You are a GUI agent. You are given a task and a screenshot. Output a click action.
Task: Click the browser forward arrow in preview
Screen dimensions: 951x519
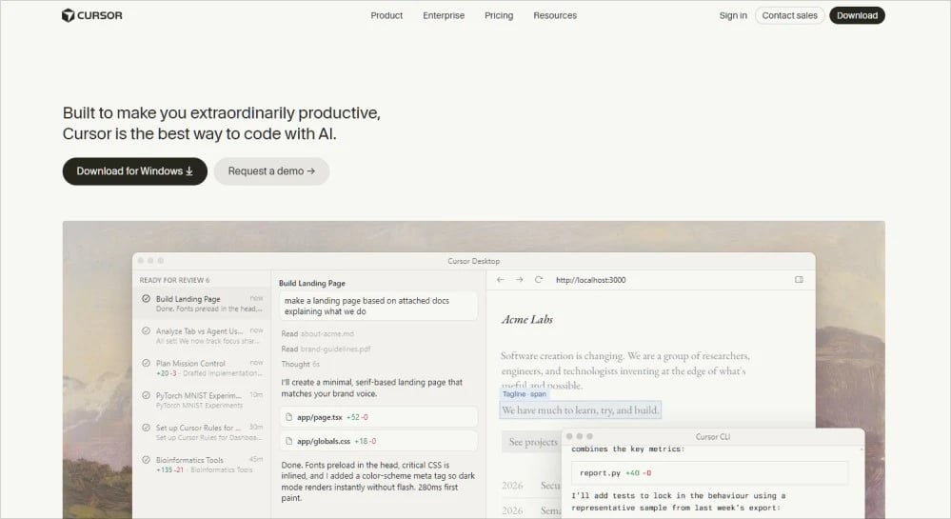(x=519, y=280)
